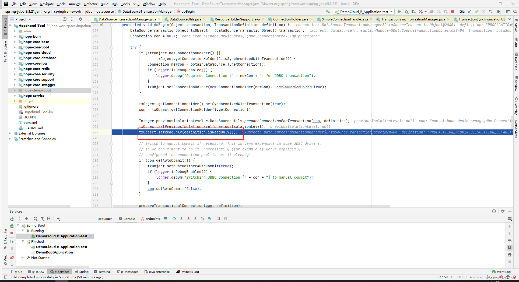This screenshot has height=282, width=519.
Task: Switch to ConnectionHolder.java tab
Action: pos(291,19)
